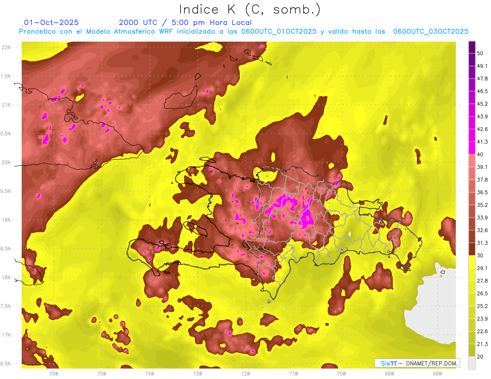Viewport: 491px width, 379px height.
Task: Click the '42.6' colorbar label
Action: (x=482, y=129)
